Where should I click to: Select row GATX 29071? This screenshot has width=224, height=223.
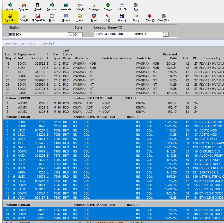coord(113,139)
